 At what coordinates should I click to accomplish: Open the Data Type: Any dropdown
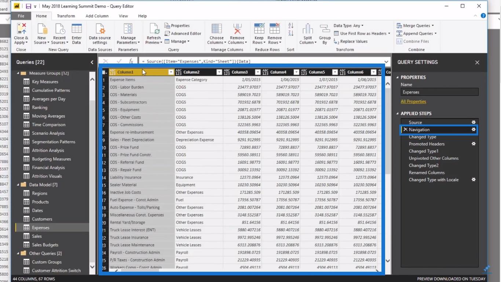coord(348,26)
